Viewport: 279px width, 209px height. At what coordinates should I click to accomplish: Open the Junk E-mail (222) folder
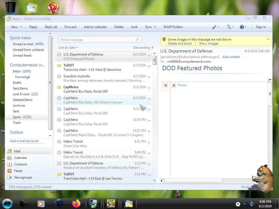[25, 94]
